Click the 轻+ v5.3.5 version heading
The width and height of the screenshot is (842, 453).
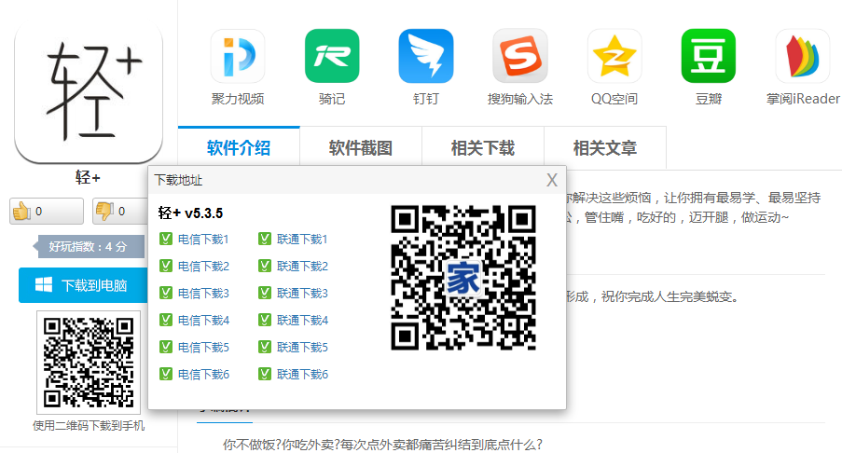[190, 213]
